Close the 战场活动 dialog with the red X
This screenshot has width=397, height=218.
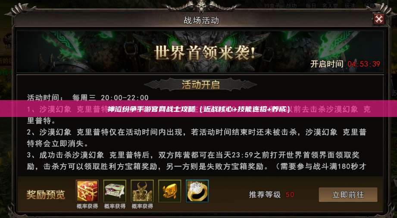coord(379,19)
